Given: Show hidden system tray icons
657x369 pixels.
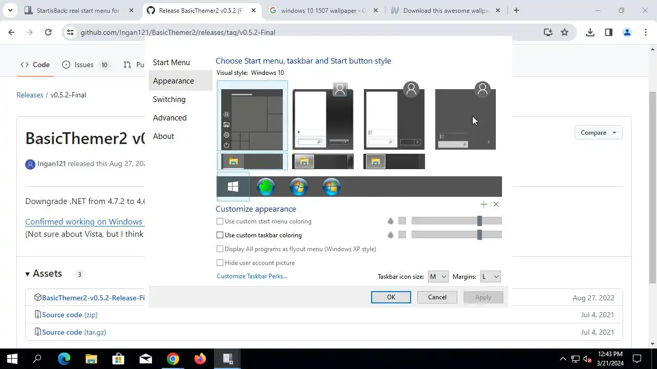Looking at the screenshot, I should pos(563,359).
